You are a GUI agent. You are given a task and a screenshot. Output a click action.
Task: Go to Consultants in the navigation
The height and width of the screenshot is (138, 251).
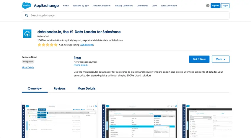pos(142,6)
